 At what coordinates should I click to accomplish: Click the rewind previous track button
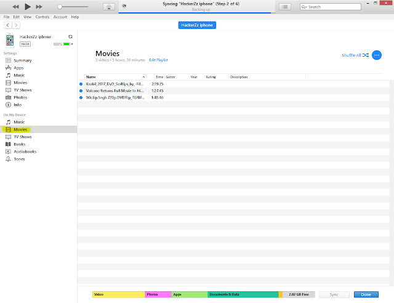coord(15,7)
